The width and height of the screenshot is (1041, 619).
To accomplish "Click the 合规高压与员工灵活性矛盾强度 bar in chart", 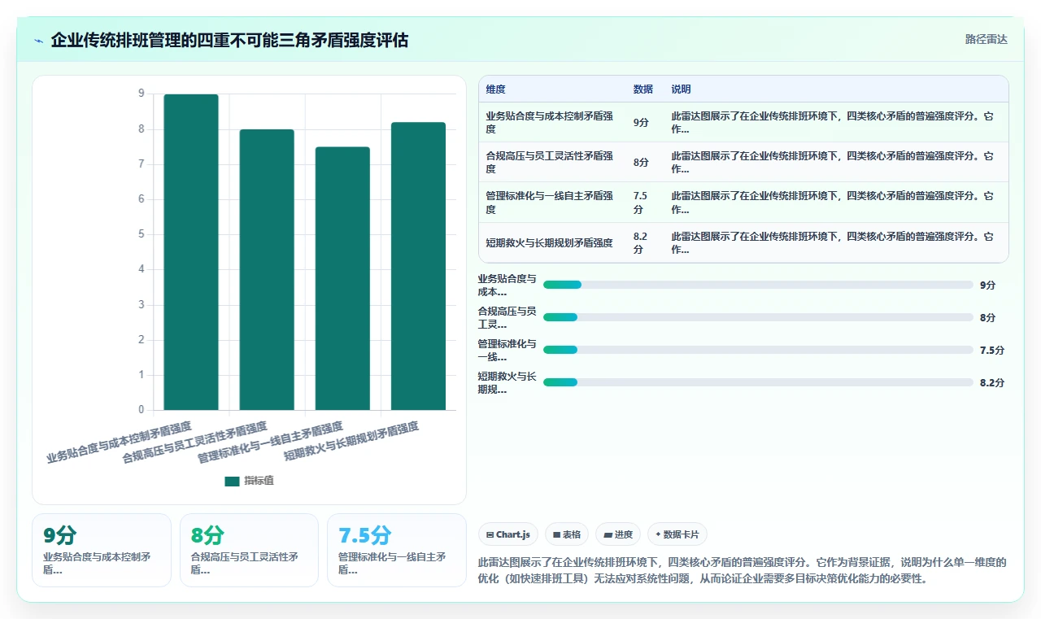I will coord(267,269).
